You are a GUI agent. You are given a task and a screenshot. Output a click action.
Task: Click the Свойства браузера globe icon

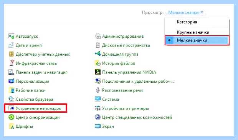[x=12, y=99]
